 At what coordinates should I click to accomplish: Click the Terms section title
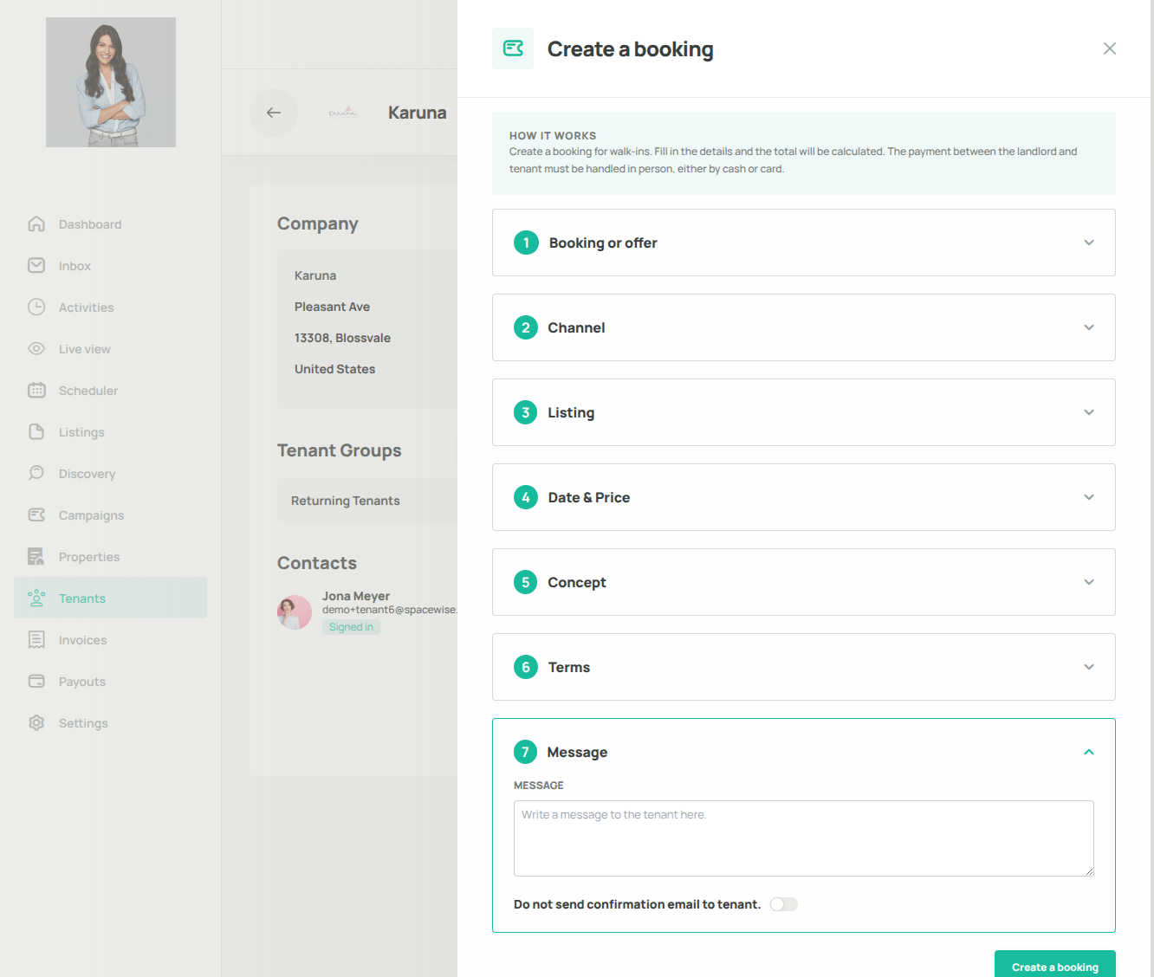pyautogui.click(x=569, y=667)
